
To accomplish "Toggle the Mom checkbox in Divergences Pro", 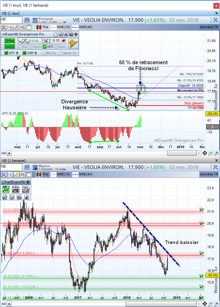I will click(56, 47).
